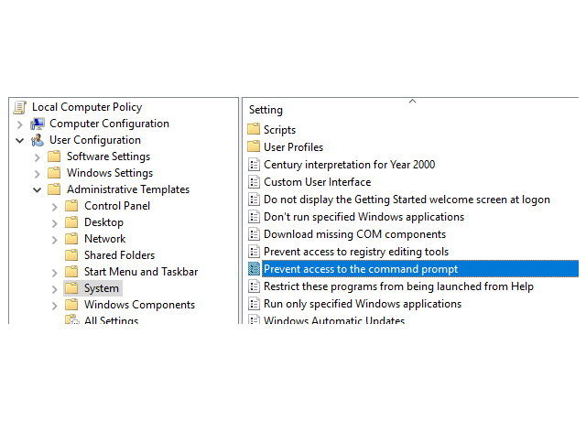Click the icon for Prevent access to command prompt
Image resolution: width=586 pixels, height=421 pixels.
pyautogui.click(x=254, y=269)
